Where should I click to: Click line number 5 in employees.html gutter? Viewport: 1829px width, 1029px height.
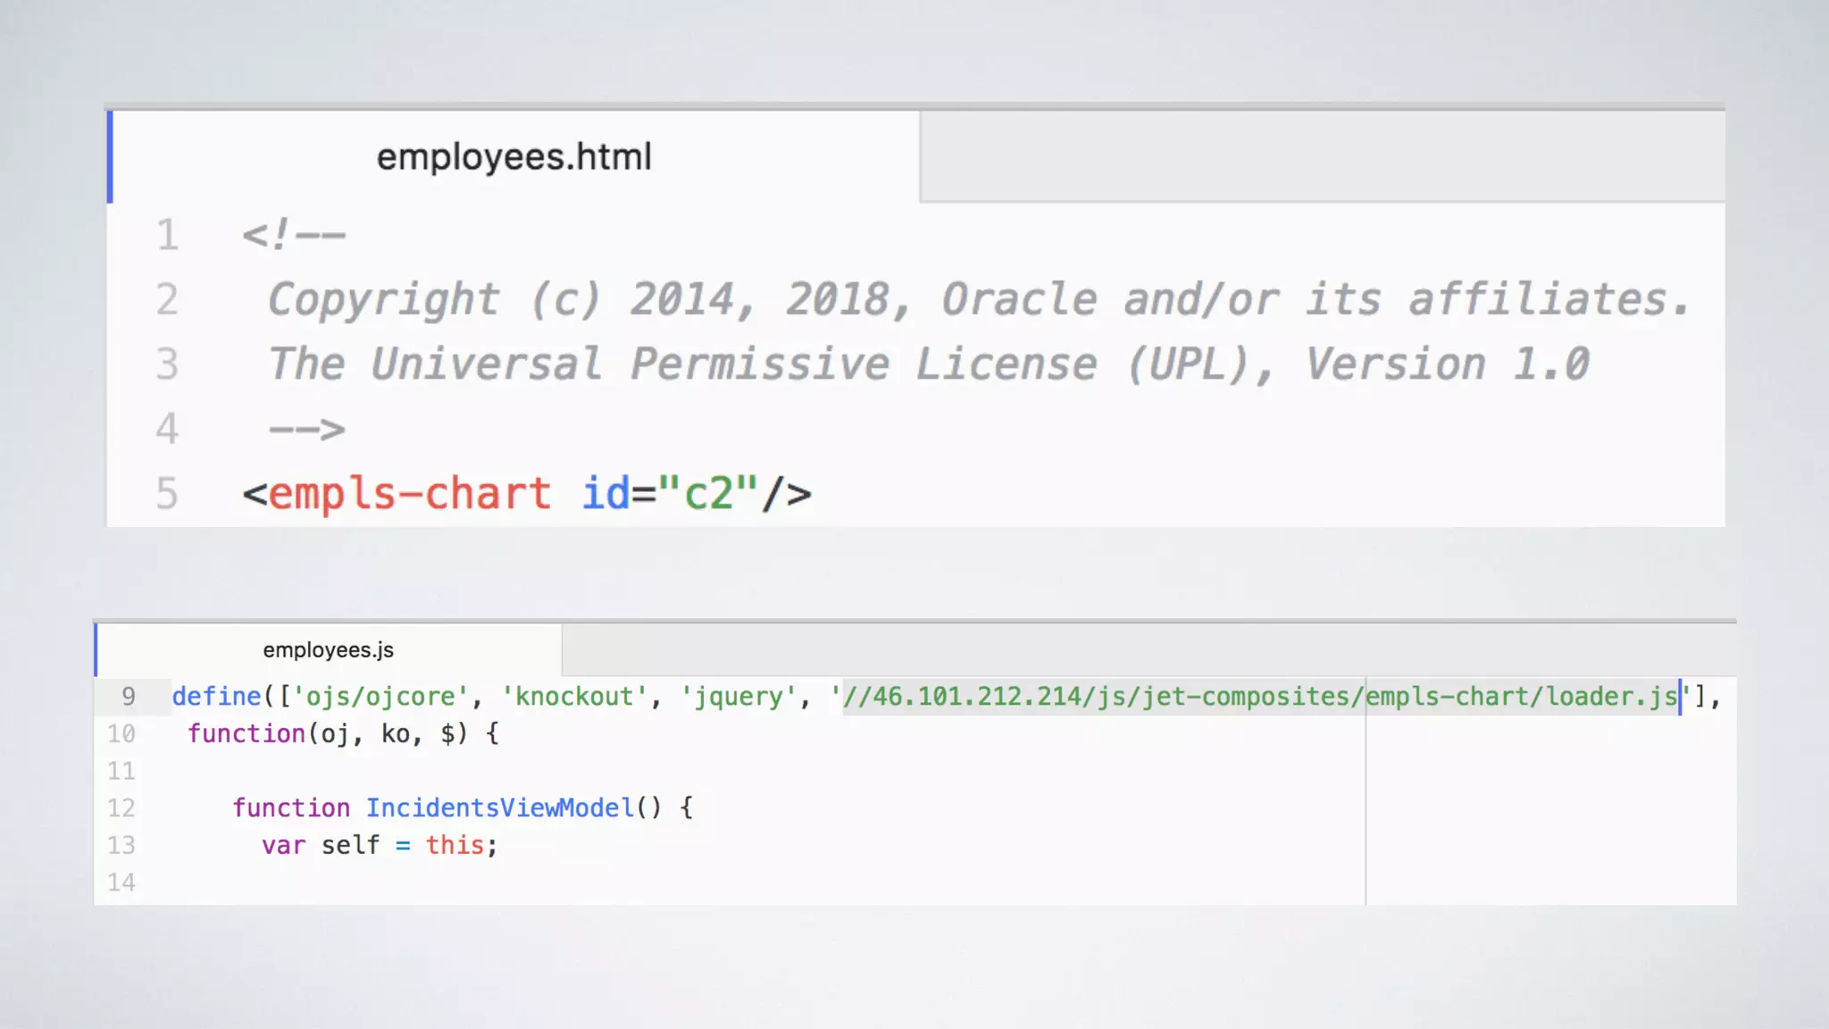point(167,494)
